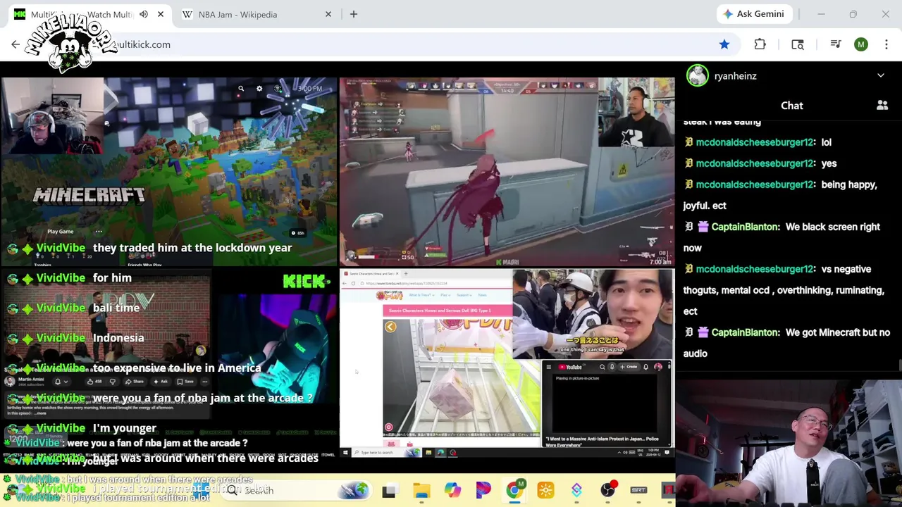Screen dimensions: 902x507
Task: Open the purple P app on taskbar
Action: [x=483, y=490]
